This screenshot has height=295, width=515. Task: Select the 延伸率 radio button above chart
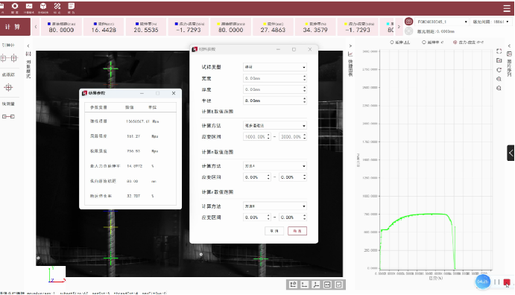(x=423, y=42)
